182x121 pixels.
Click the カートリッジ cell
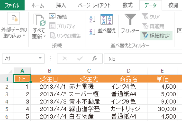pyautogui.click(x=129, y=109)
